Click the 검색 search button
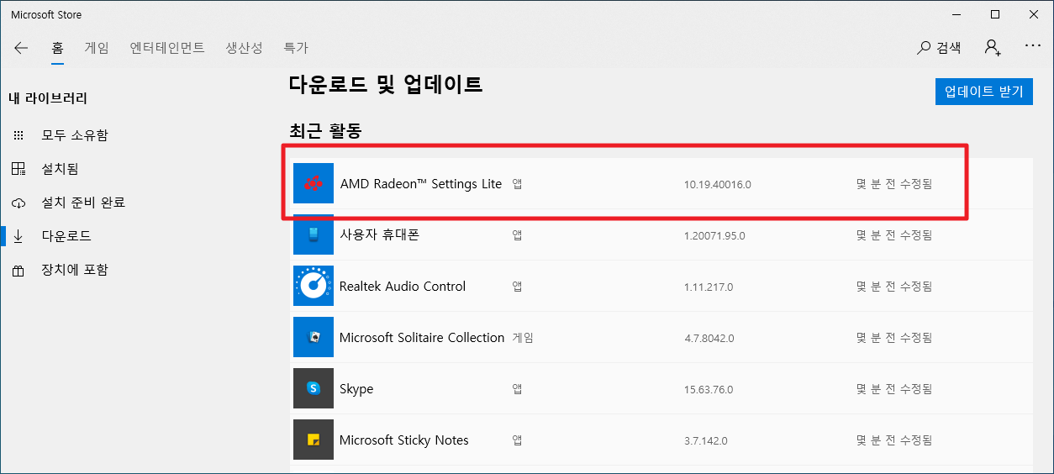 (x=939, y=48)
